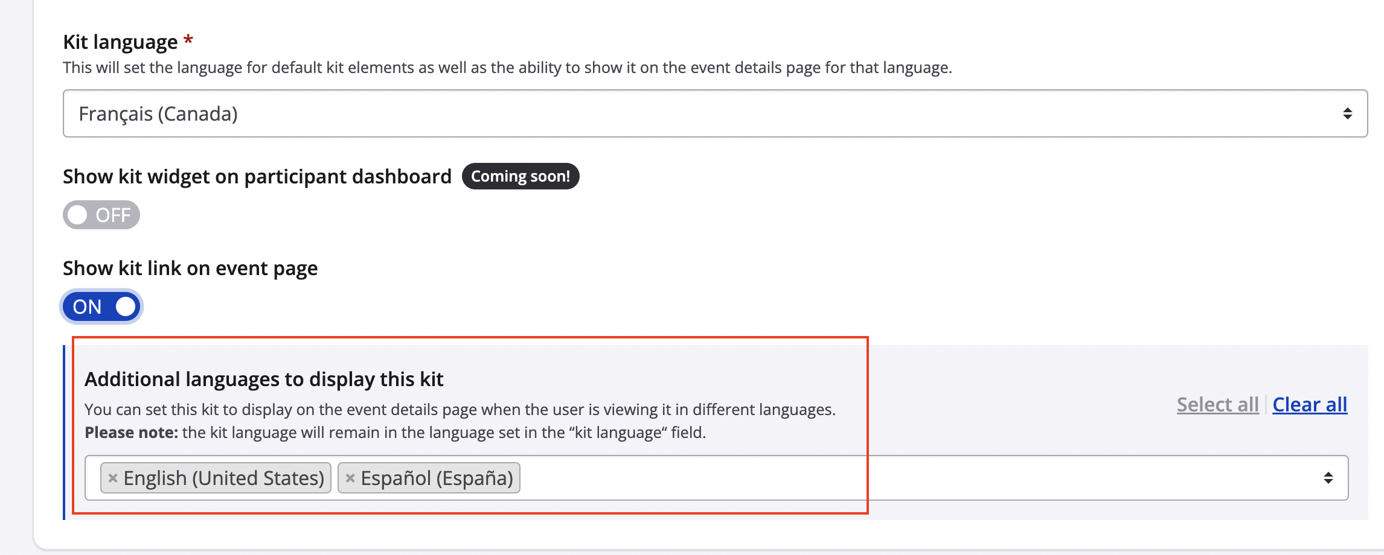Select the Español (España) tag text
This screenshot has width=1384, height=555.
(437, 478)
